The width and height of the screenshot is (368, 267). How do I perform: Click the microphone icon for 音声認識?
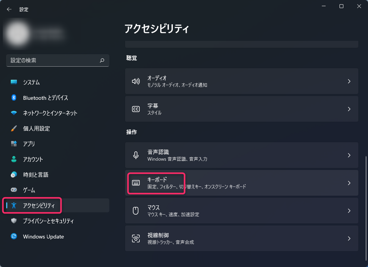click(x=136, y=155)
